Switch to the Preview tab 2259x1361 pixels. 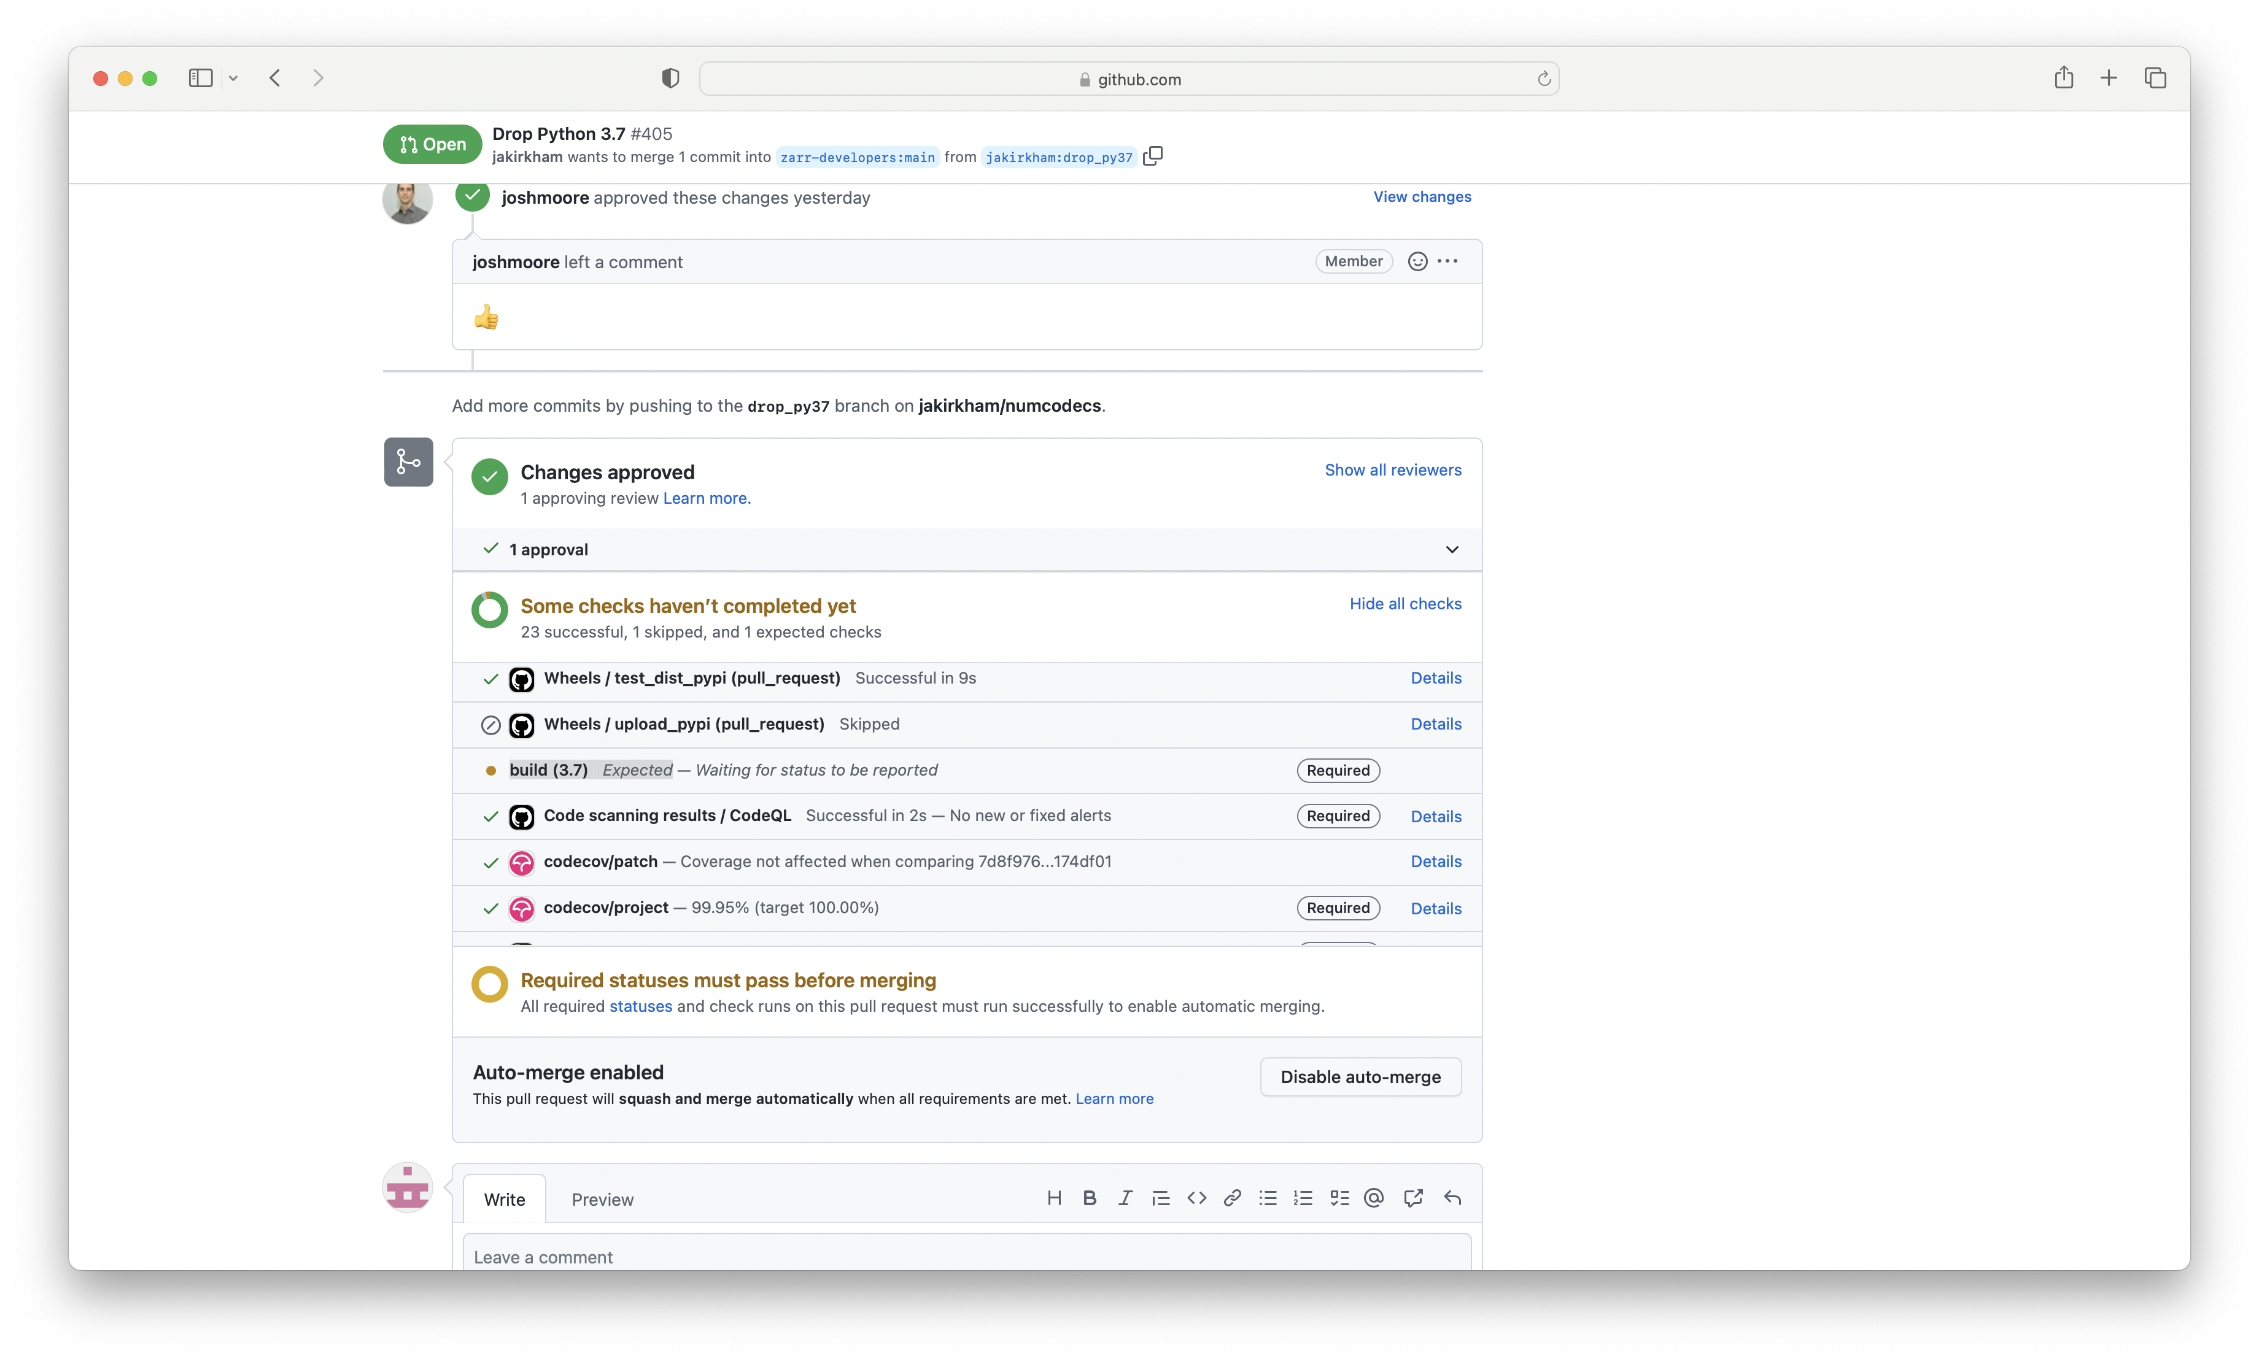click(602, 1200)
